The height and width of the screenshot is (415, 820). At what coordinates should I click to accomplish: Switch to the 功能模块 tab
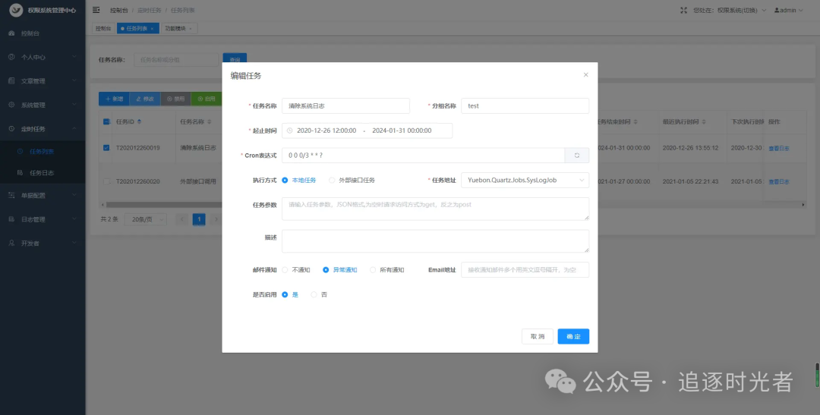point(178,29)
